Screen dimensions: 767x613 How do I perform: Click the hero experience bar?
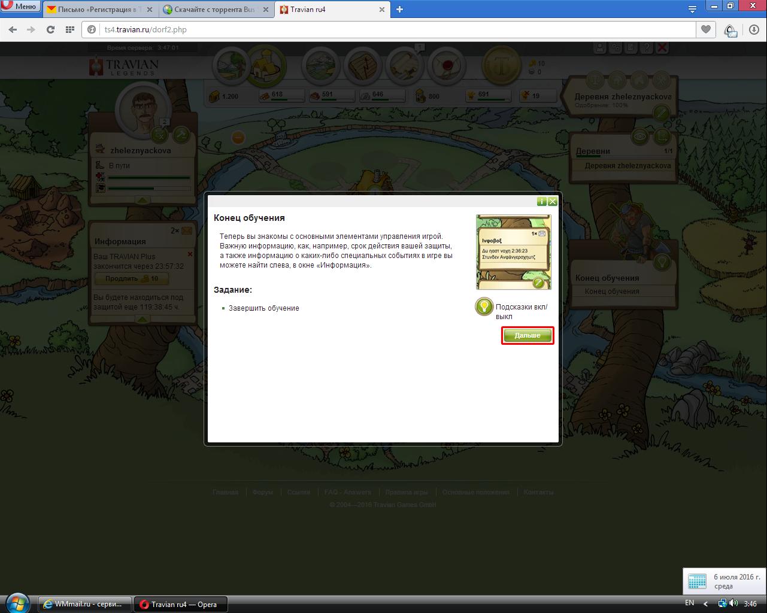coord(149,188)
